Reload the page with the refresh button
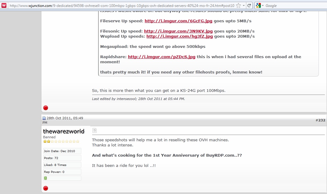The width and height of the screenshot is (327, 194). point(249,6)
